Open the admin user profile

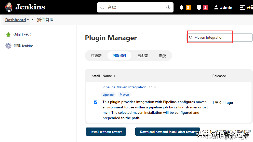pos(223,7)
